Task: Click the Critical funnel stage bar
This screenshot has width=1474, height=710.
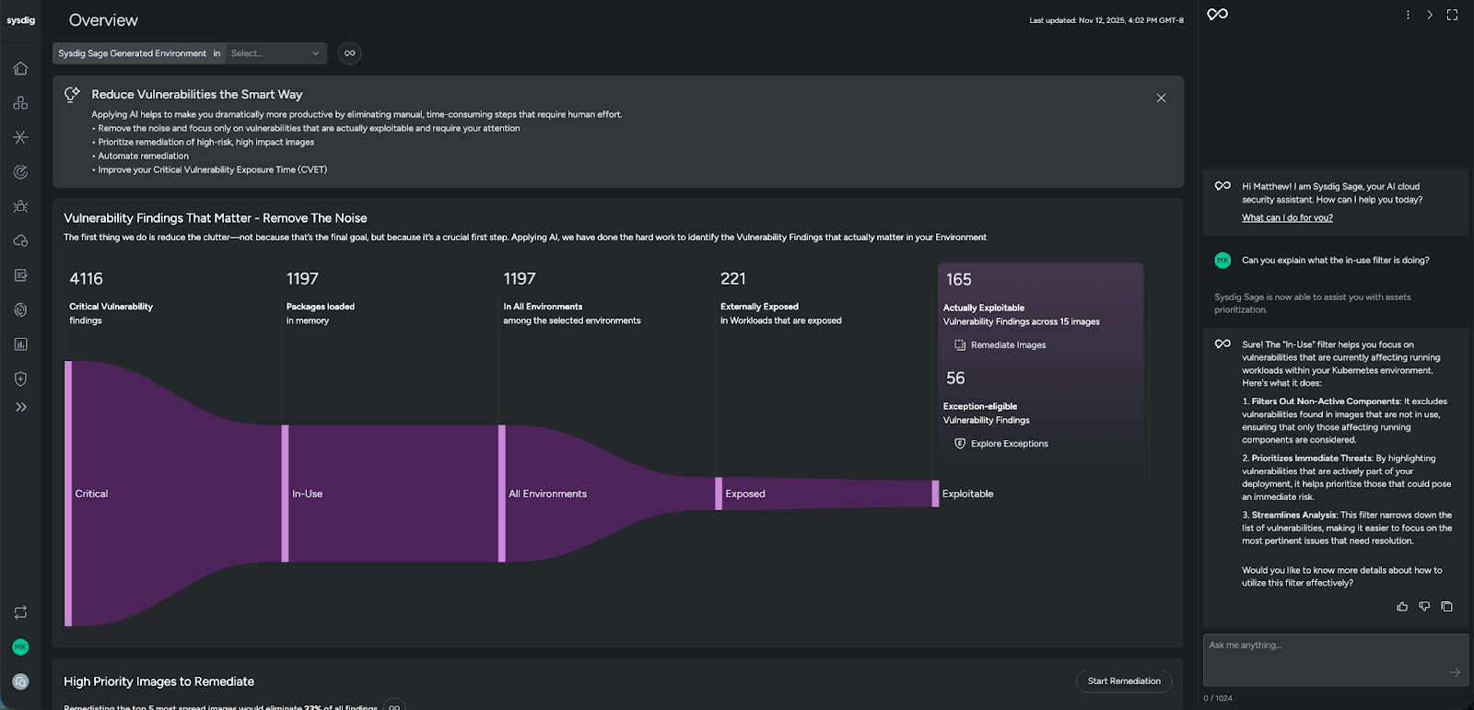Action: coord(68,494)
